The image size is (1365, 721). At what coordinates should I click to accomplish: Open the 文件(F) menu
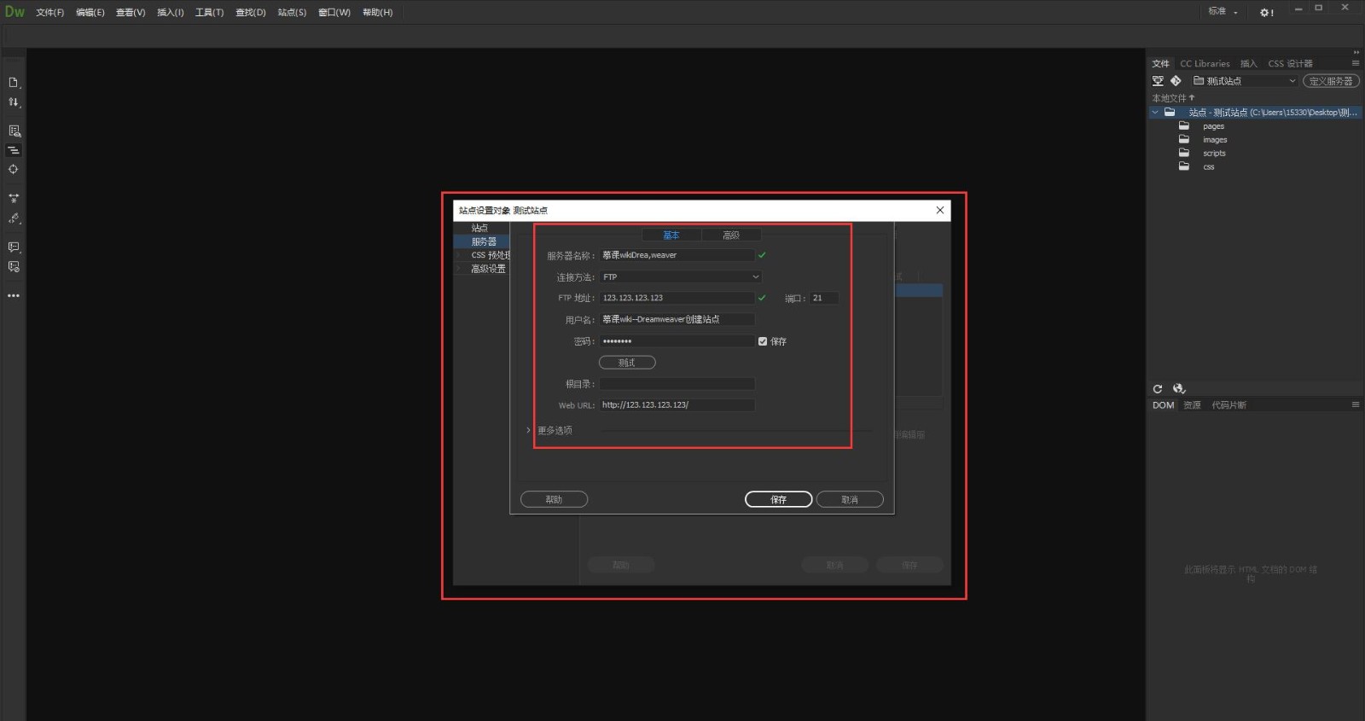49,12
